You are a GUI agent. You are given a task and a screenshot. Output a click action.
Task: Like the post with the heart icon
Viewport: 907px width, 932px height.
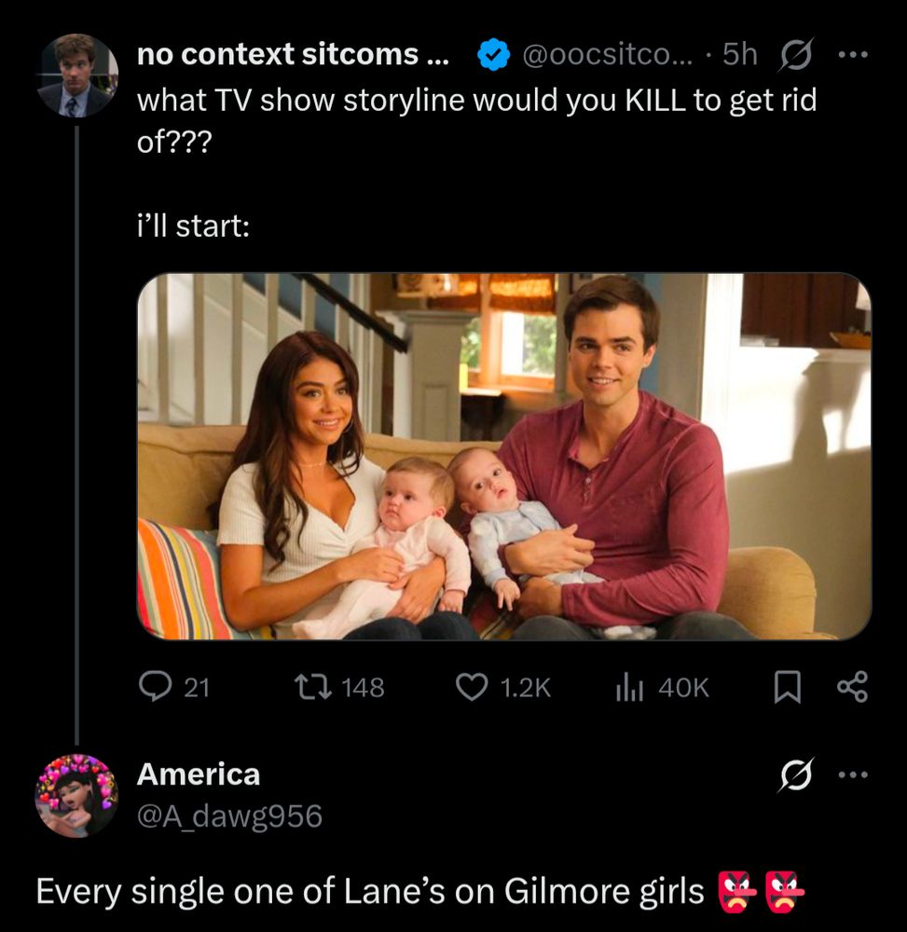[x=473, y=688]
